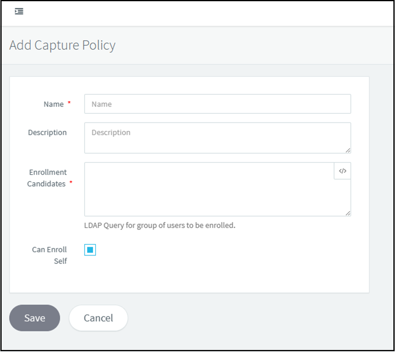
Task: Click the white top header bar
Action: pyautogui.click(x=203, y=12)
